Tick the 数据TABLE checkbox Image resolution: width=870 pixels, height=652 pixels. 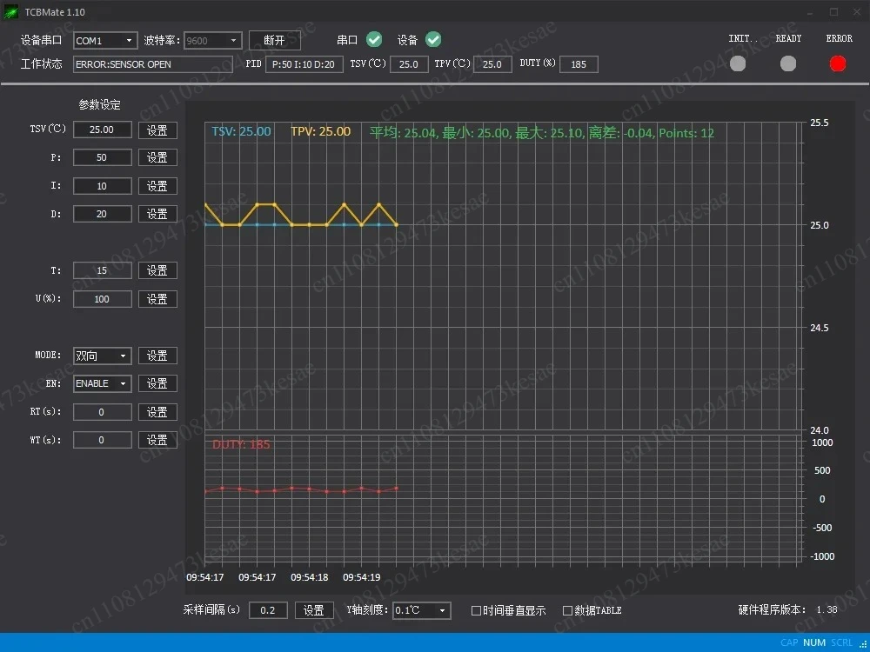coord(567,610)
